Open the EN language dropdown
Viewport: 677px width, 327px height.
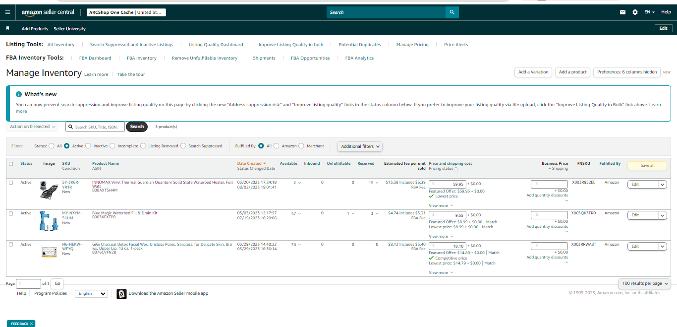tap(649, 12)
